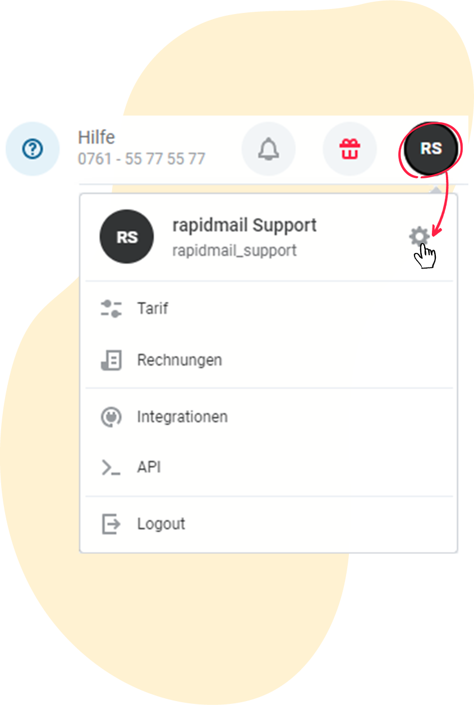Click the Integrationen plug icon
The width and height of the screenshot is (474, 705).
tap(111, 417)
